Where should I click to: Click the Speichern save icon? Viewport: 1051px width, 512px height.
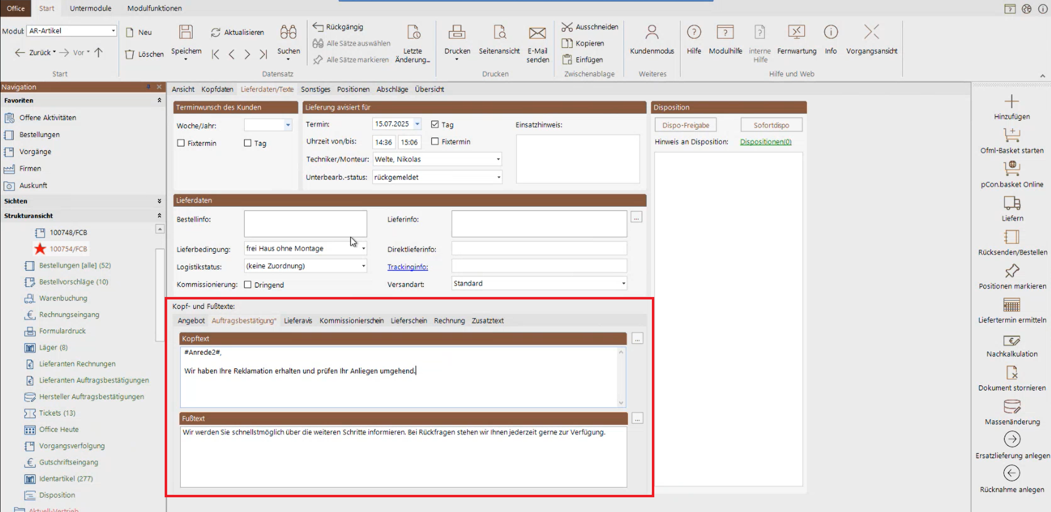coord(186,32)
